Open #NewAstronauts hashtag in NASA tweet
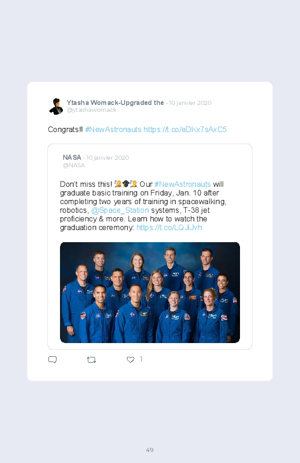 [x=182, y=185]
